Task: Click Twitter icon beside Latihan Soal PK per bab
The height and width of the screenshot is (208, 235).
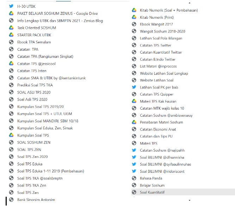Action: coord(134,87)
